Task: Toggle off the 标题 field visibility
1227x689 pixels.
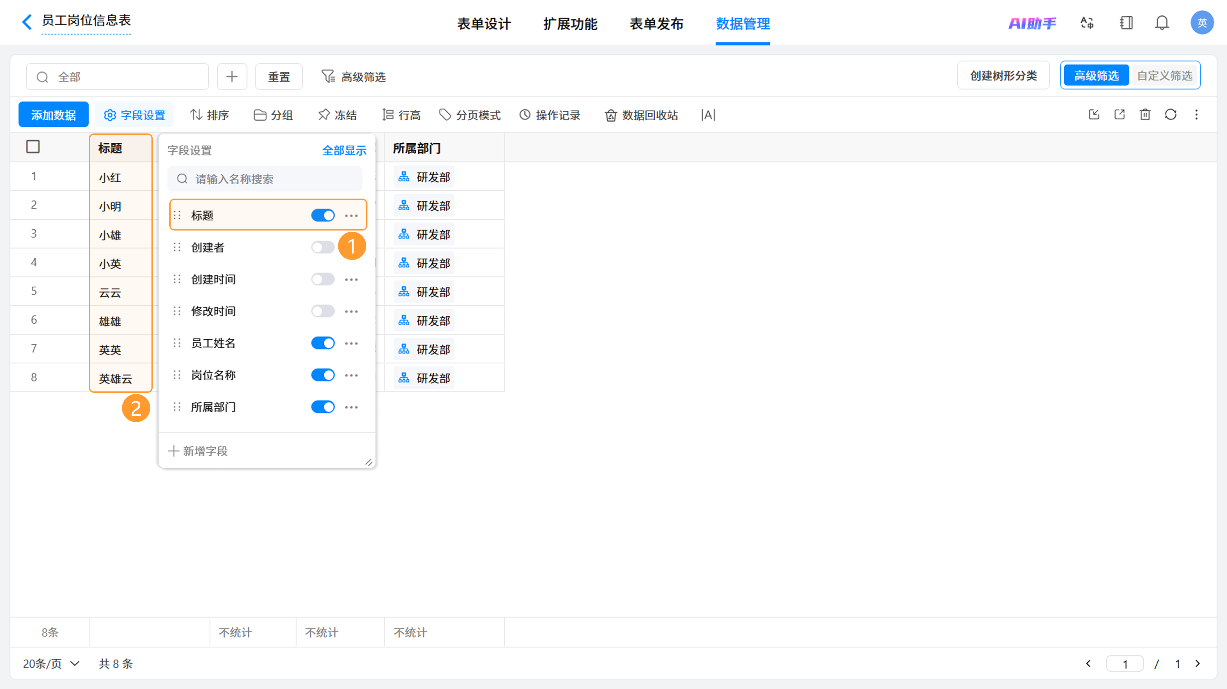Action: pyautogui.click(x=323, y=215)
